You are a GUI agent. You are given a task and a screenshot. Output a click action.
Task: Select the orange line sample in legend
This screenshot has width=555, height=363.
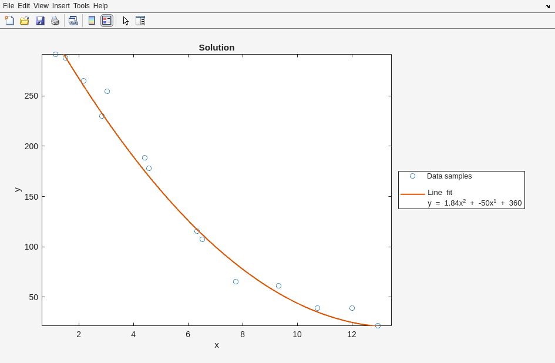tap(412, 194)
